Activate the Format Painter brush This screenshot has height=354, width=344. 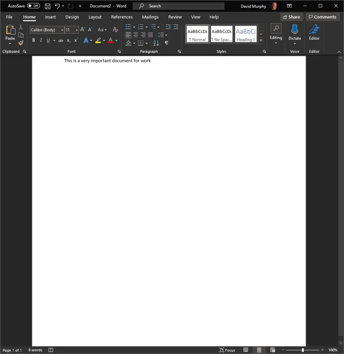pos(21,43)
